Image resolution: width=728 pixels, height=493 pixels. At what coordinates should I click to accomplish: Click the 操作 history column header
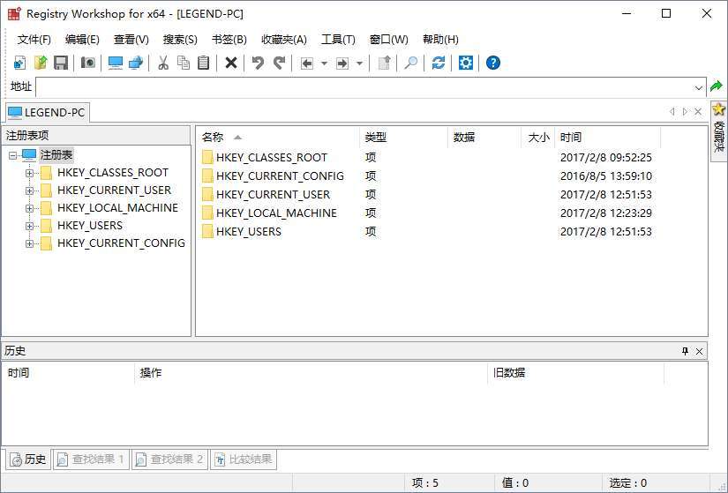[311, 373]
